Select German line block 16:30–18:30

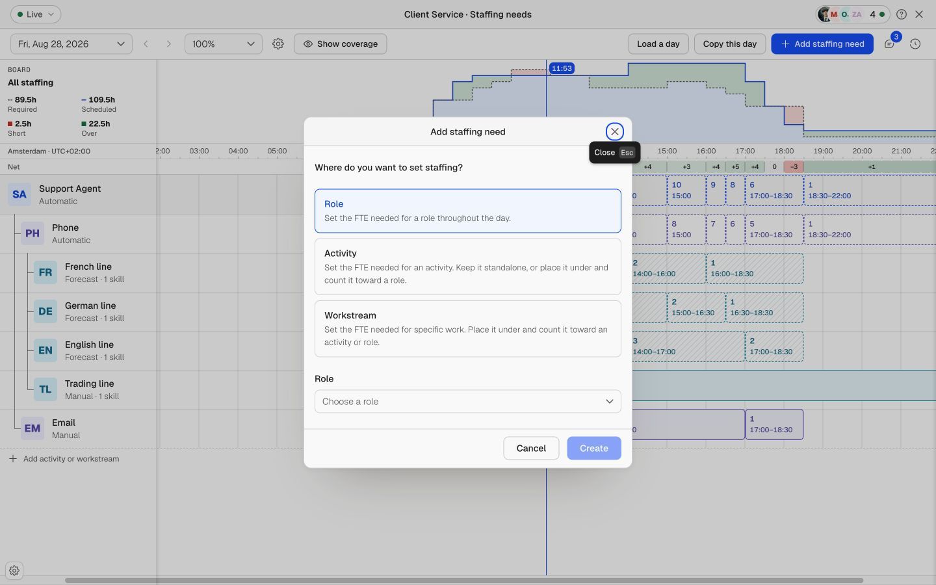coord(764,307)
